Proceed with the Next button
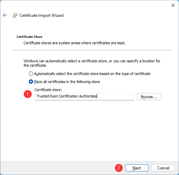Screen dimensions: 179x175 tap(137, 168)
